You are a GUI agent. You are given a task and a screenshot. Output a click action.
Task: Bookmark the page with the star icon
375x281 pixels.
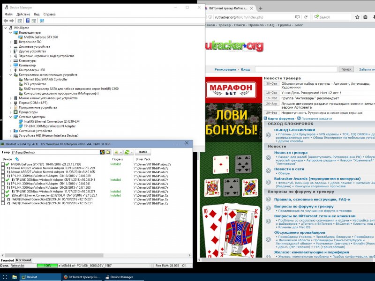(x=357, y=17)
